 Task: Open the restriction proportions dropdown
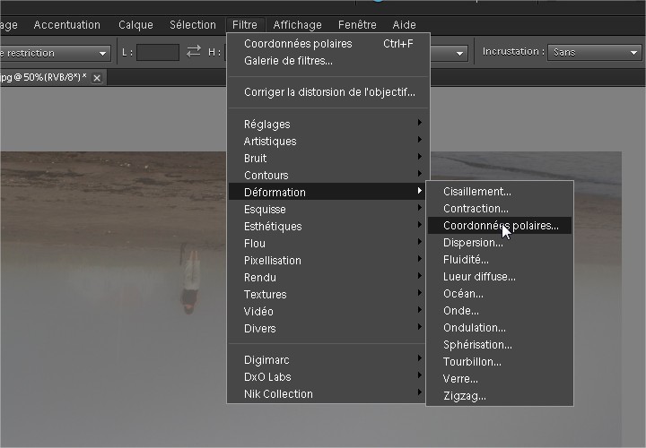(x=54, y=53)
